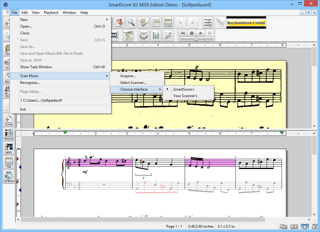Click the green right margin marker on ruler
The width and height of the screenshot is (320, 232).
click(x=281, y=133)
